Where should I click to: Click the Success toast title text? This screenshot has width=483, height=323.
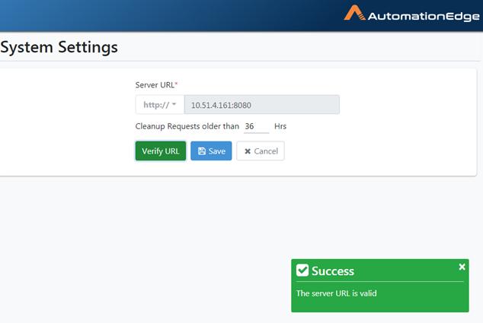tap(333, 271)
